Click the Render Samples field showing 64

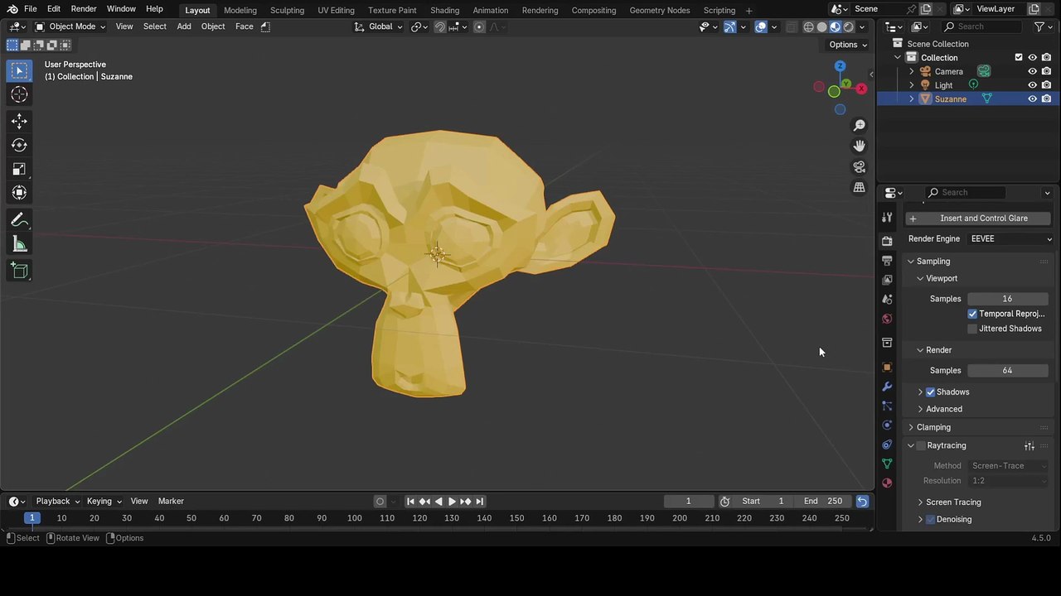[1007, 371]
